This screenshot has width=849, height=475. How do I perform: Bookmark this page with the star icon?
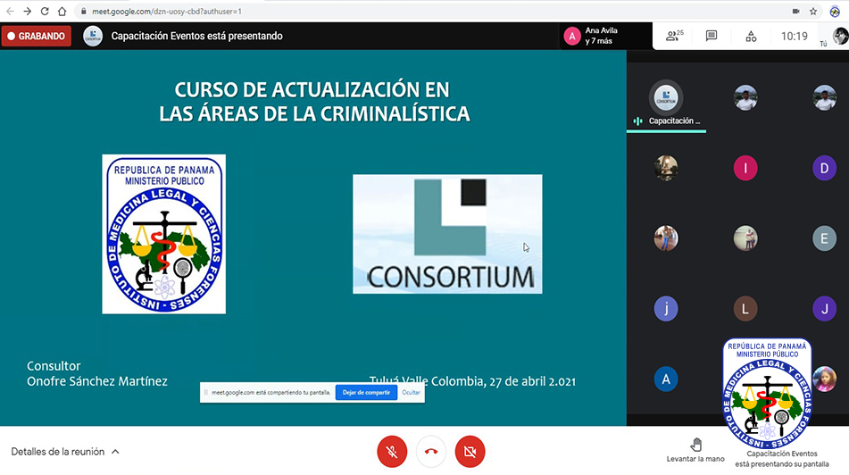coord(812,12)
